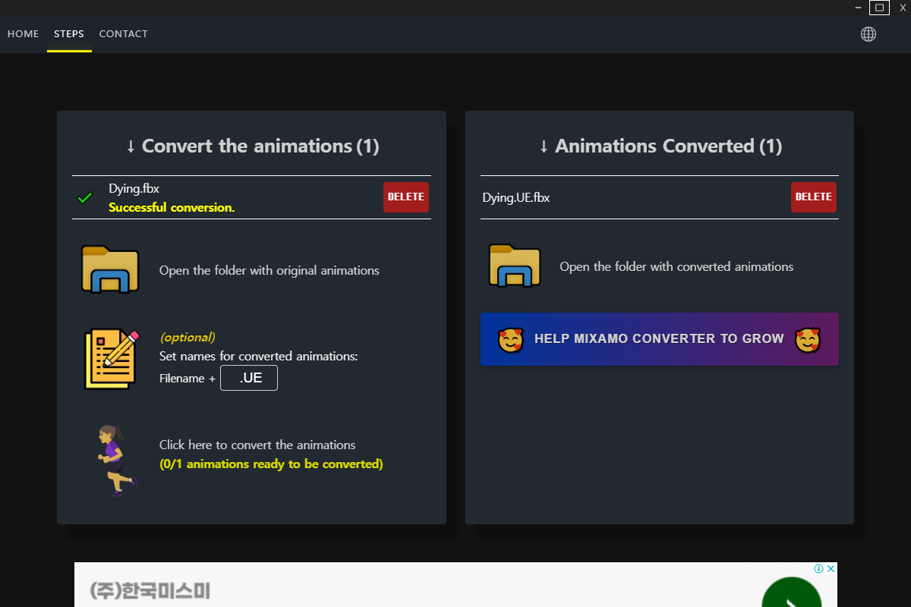The image size is (911, 607).
Task: Click the 'Successful conversion.' status text
Action: 172,208
